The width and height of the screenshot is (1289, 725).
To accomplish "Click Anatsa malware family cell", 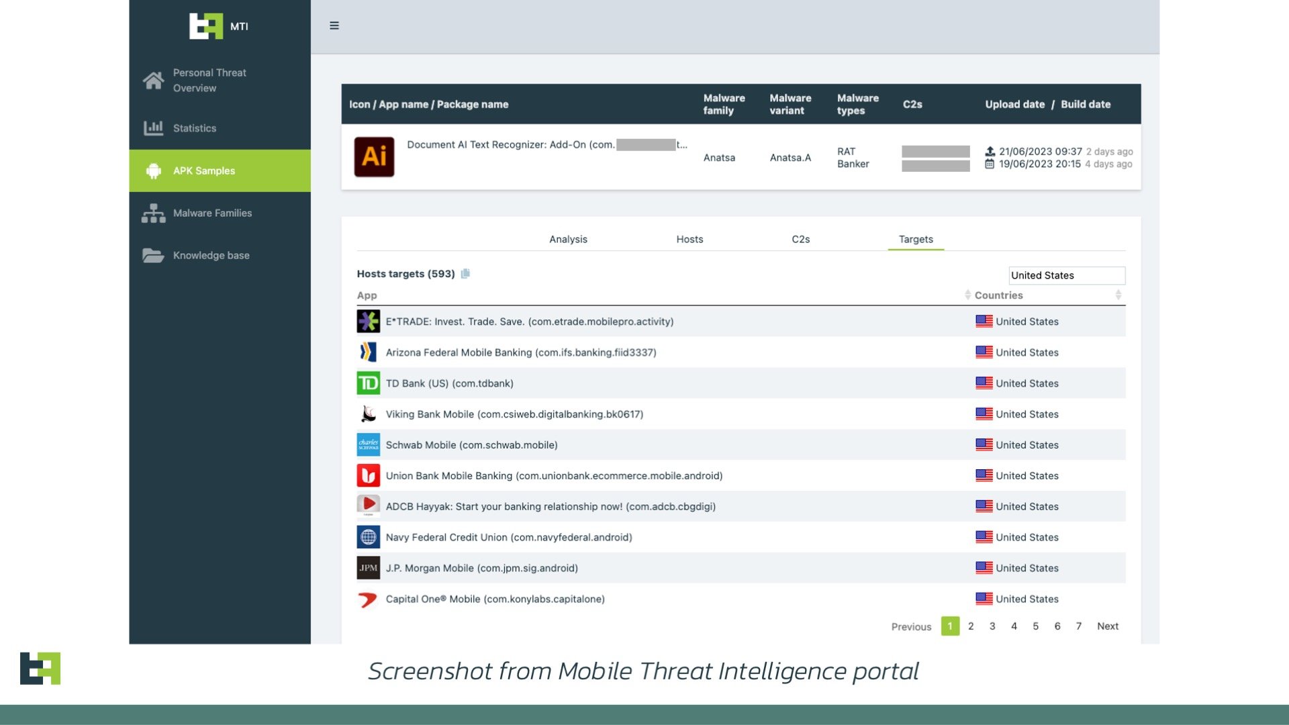I will pos(719,158).
